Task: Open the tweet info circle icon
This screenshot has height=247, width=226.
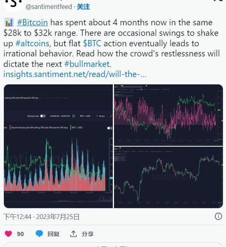Action: (218, 216)
